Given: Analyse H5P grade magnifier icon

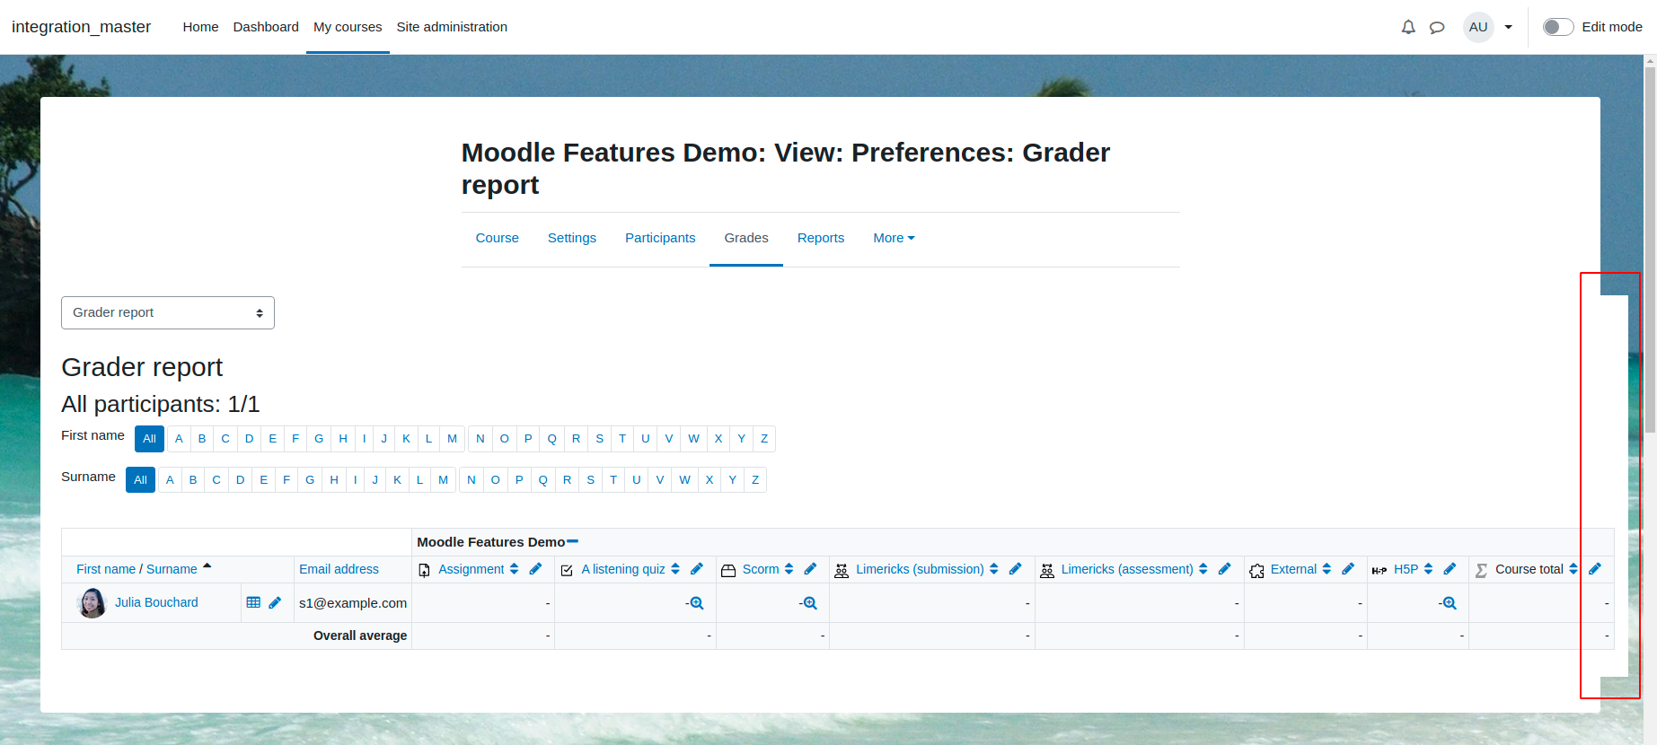Looking at the screenshot, I should point(1450,603).
